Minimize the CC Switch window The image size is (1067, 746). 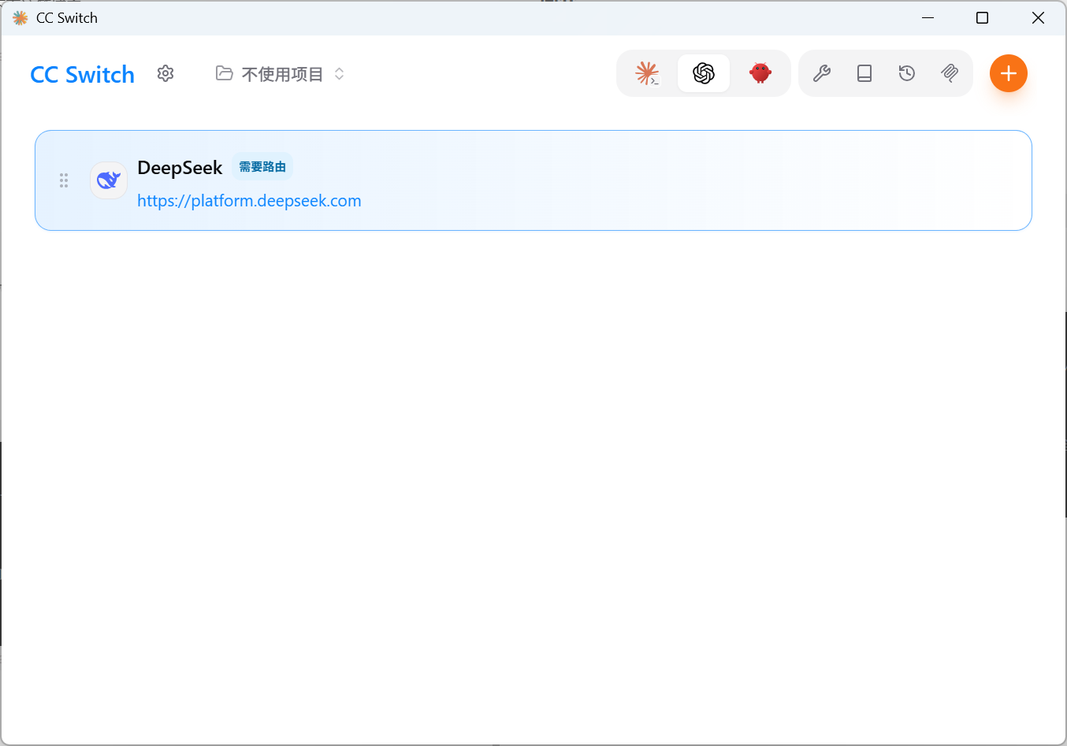click(x=928, y=17)
